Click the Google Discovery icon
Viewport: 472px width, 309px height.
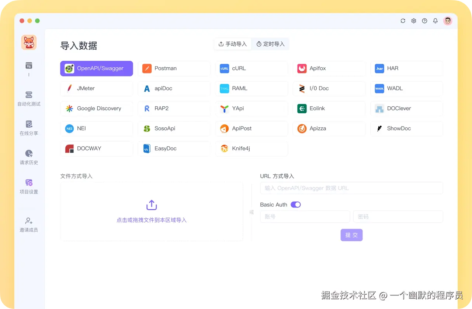[x=69, y=109]
